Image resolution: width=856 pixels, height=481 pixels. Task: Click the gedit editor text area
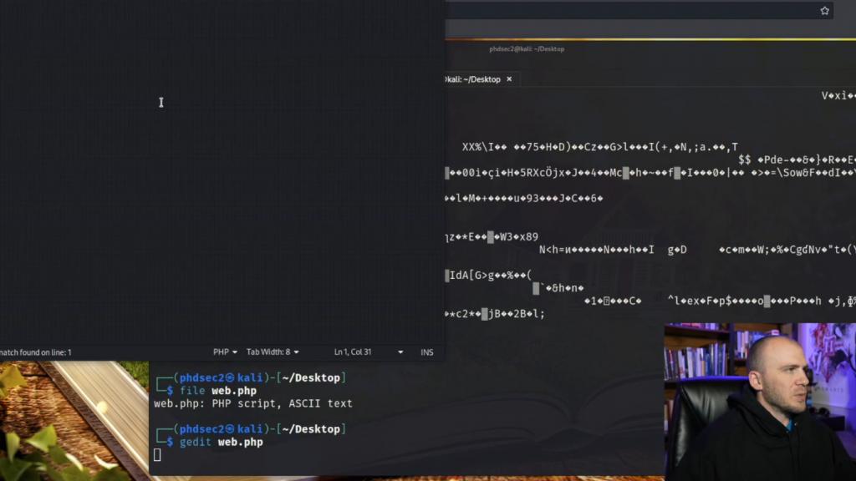click(222, 172)
